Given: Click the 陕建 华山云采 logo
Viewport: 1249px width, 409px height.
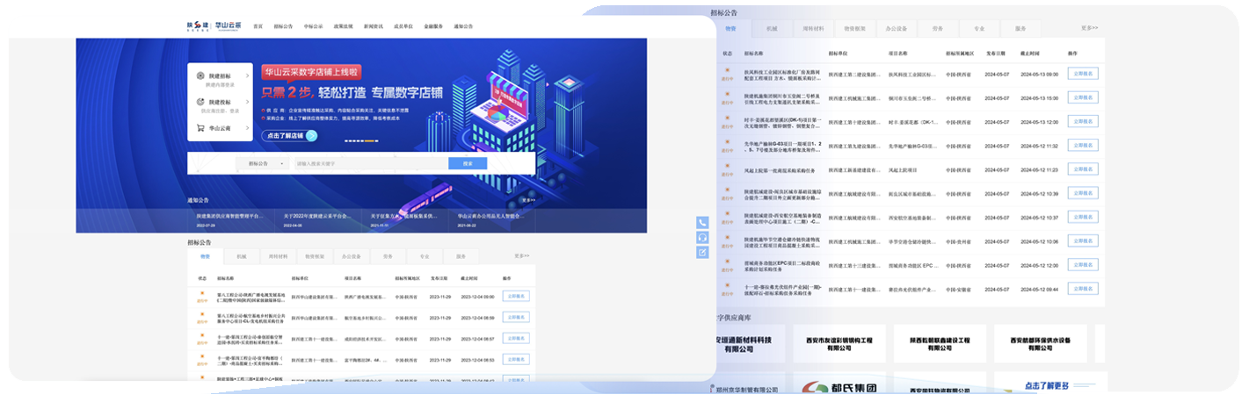Looking at the screenshot, I should click(x=214, y=26).
